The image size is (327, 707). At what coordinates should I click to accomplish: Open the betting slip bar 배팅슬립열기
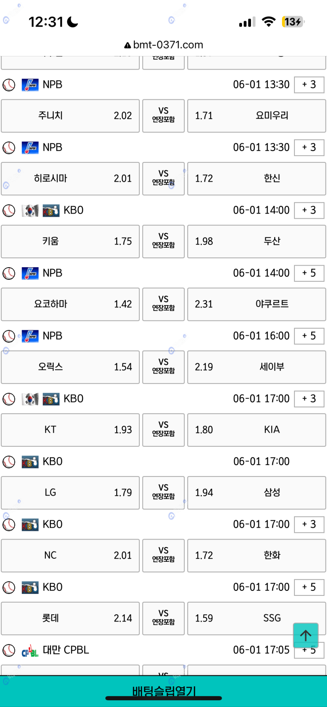(x=164, y=691)
